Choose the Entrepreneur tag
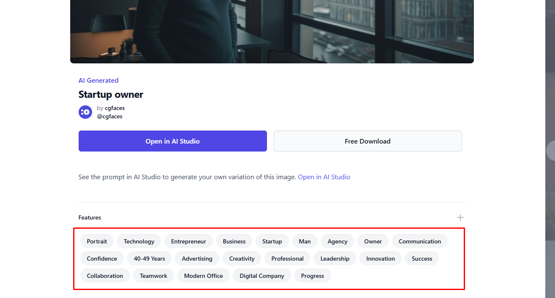 tap(188, 241)
